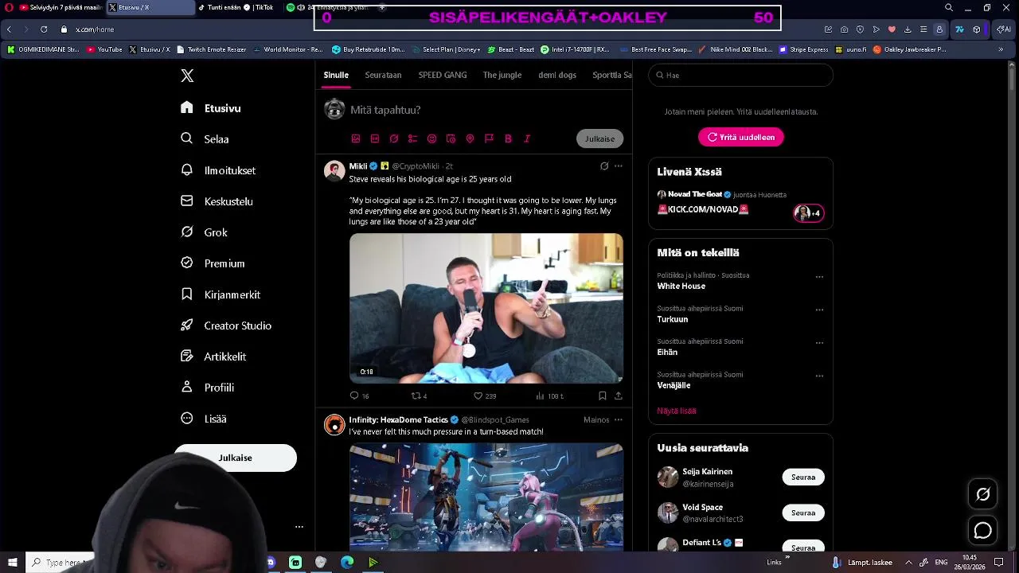Open Microsoft Edge from the taskbar
The width and height of the screenshot is (1019, 573).
[x=347, y=563]
